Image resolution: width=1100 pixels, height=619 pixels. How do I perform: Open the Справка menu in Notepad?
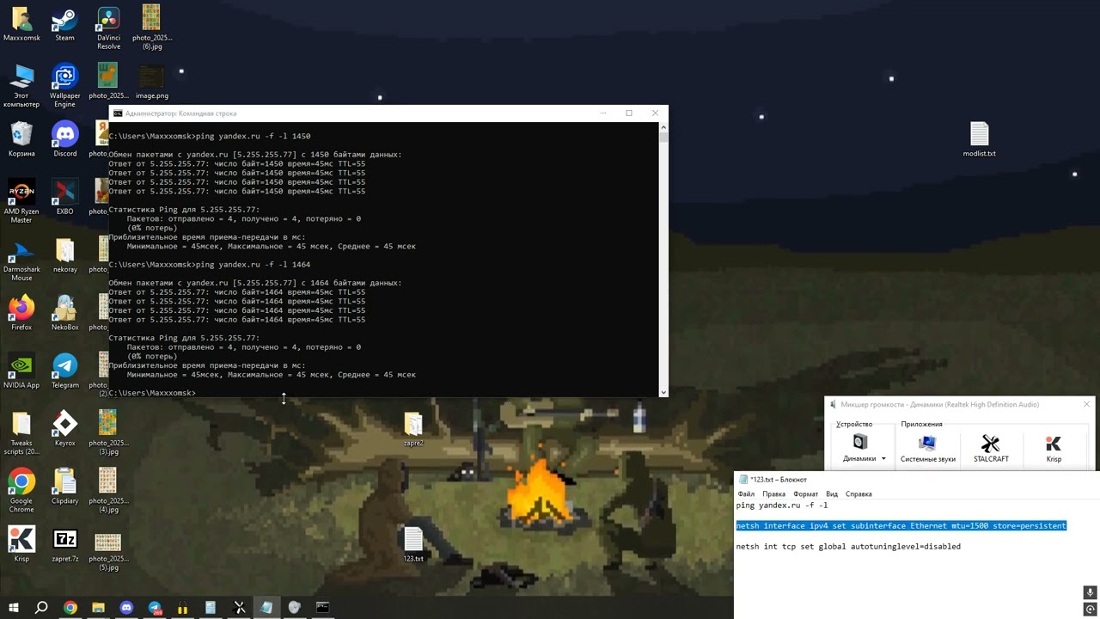[859, 493]
